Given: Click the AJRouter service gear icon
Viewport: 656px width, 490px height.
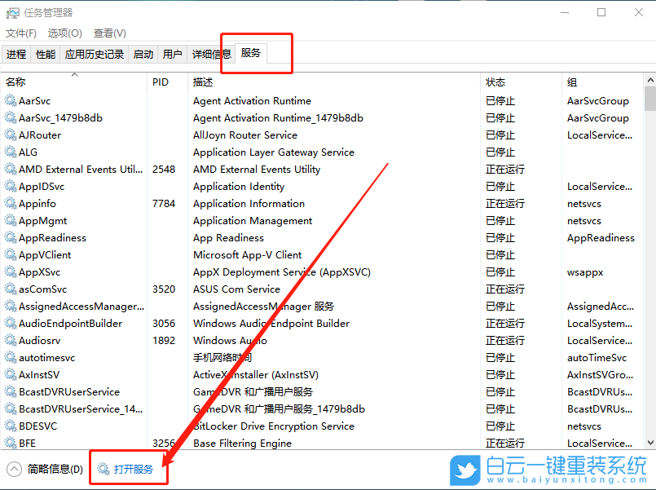Looking at the screenshot, I should [x=11, y=135].
